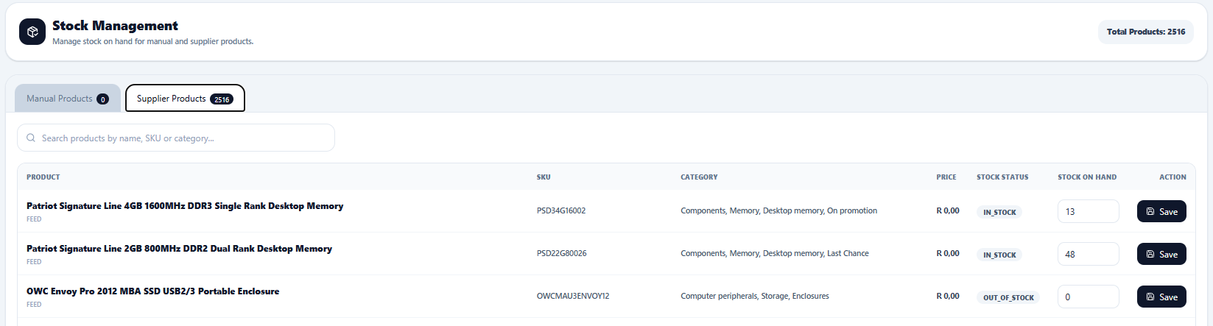Click FEED label under Patriot 4GB product
Screen dimensions: 1213x326
click(34, 219)
